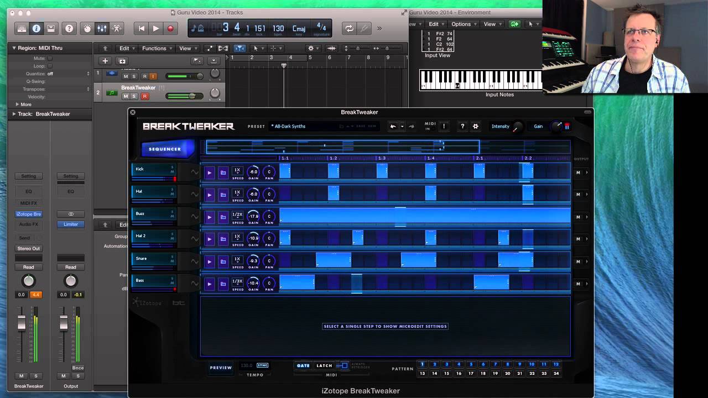Preview the Buzz track with play icon

click(x=209, y=217)
